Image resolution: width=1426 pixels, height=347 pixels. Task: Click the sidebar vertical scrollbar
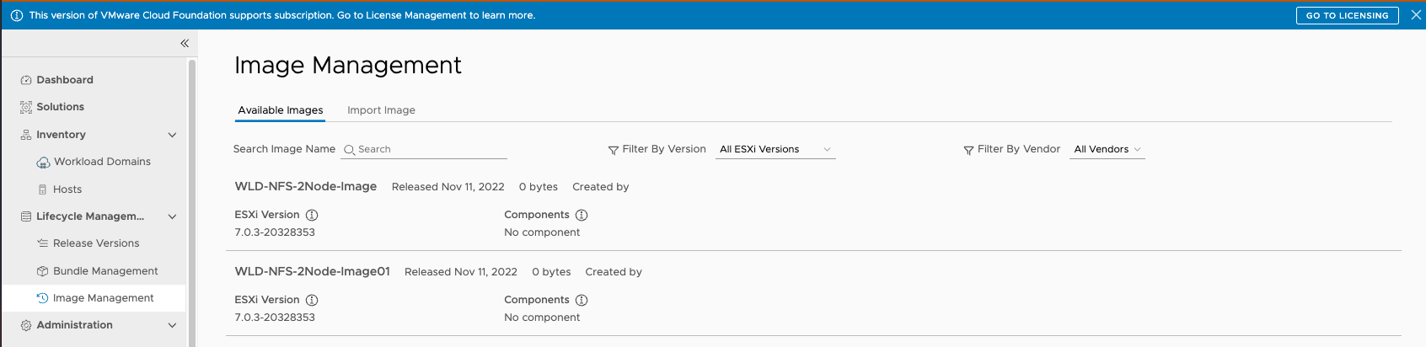pos(192,202)
